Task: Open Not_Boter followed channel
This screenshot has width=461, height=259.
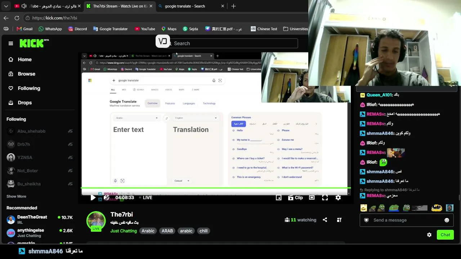Action: [40, 171]
